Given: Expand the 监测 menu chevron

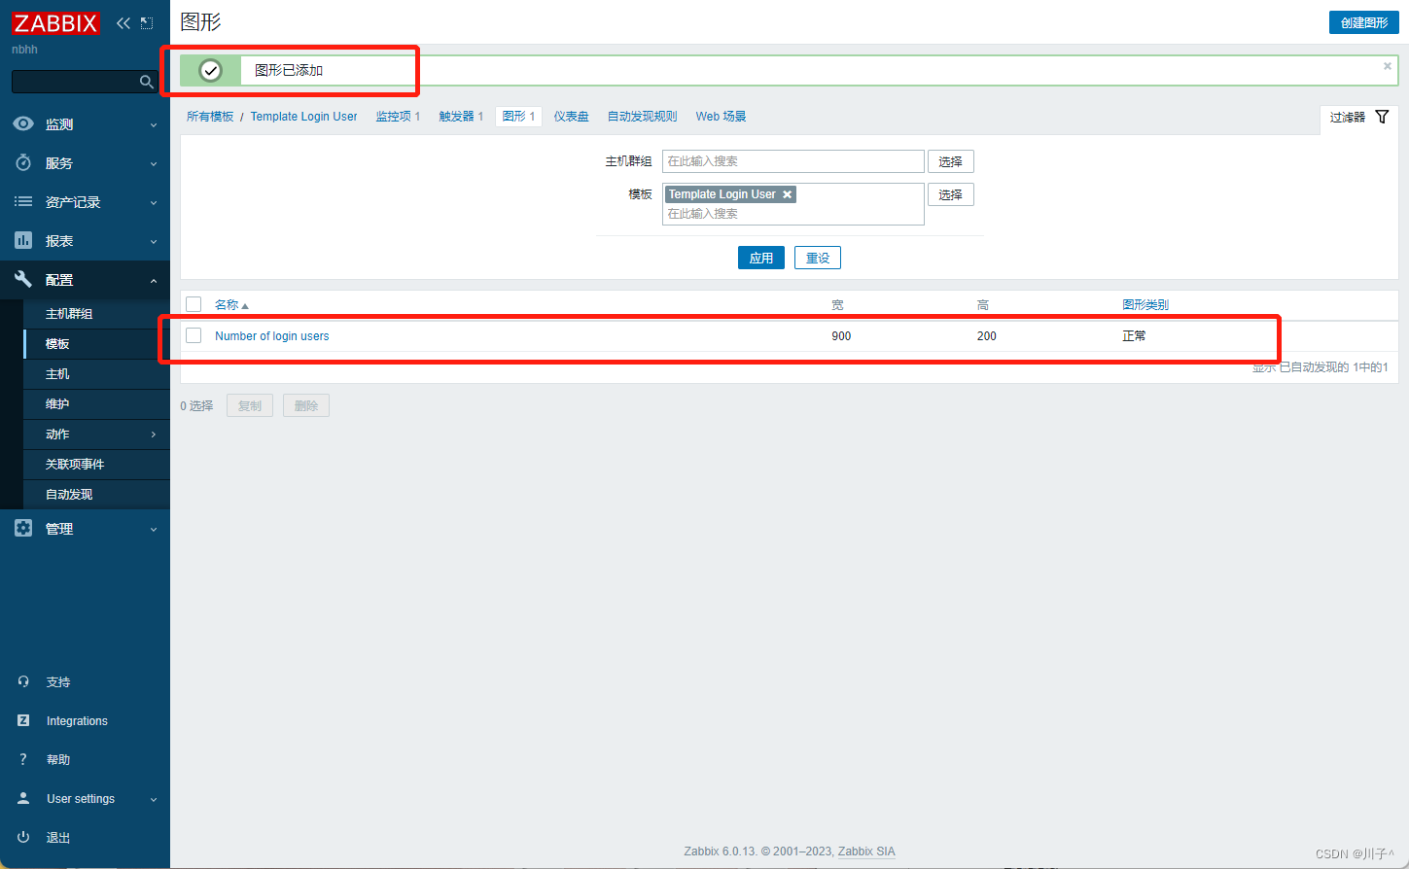Looking at the screenshot, I should pyautogui.click(x=154, y=124).
